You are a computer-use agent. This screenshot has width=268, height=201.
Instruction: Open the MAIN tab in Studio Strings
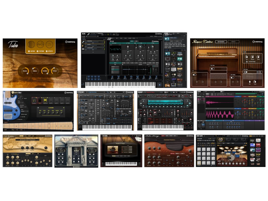pos(163,136)
